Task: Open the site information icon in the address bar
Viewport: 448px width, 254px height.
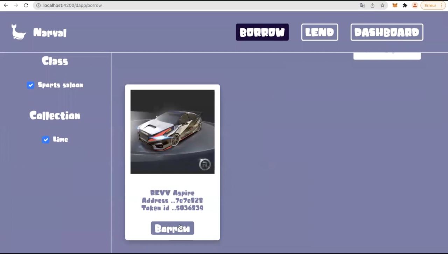Action: click(x=38, y=5)
